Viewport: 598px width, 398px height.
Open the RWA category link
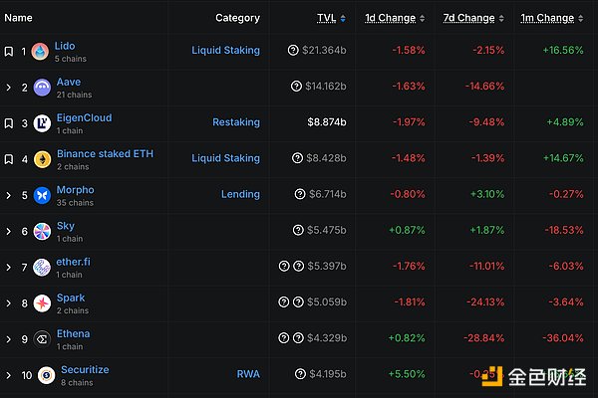click(247, 375)
